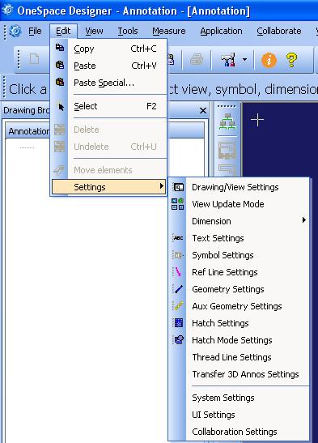Image resolution: width=318 pixels, height=443 pixels.
Task: Choose Copy from the Edit menu
Action: pos(109,49)
